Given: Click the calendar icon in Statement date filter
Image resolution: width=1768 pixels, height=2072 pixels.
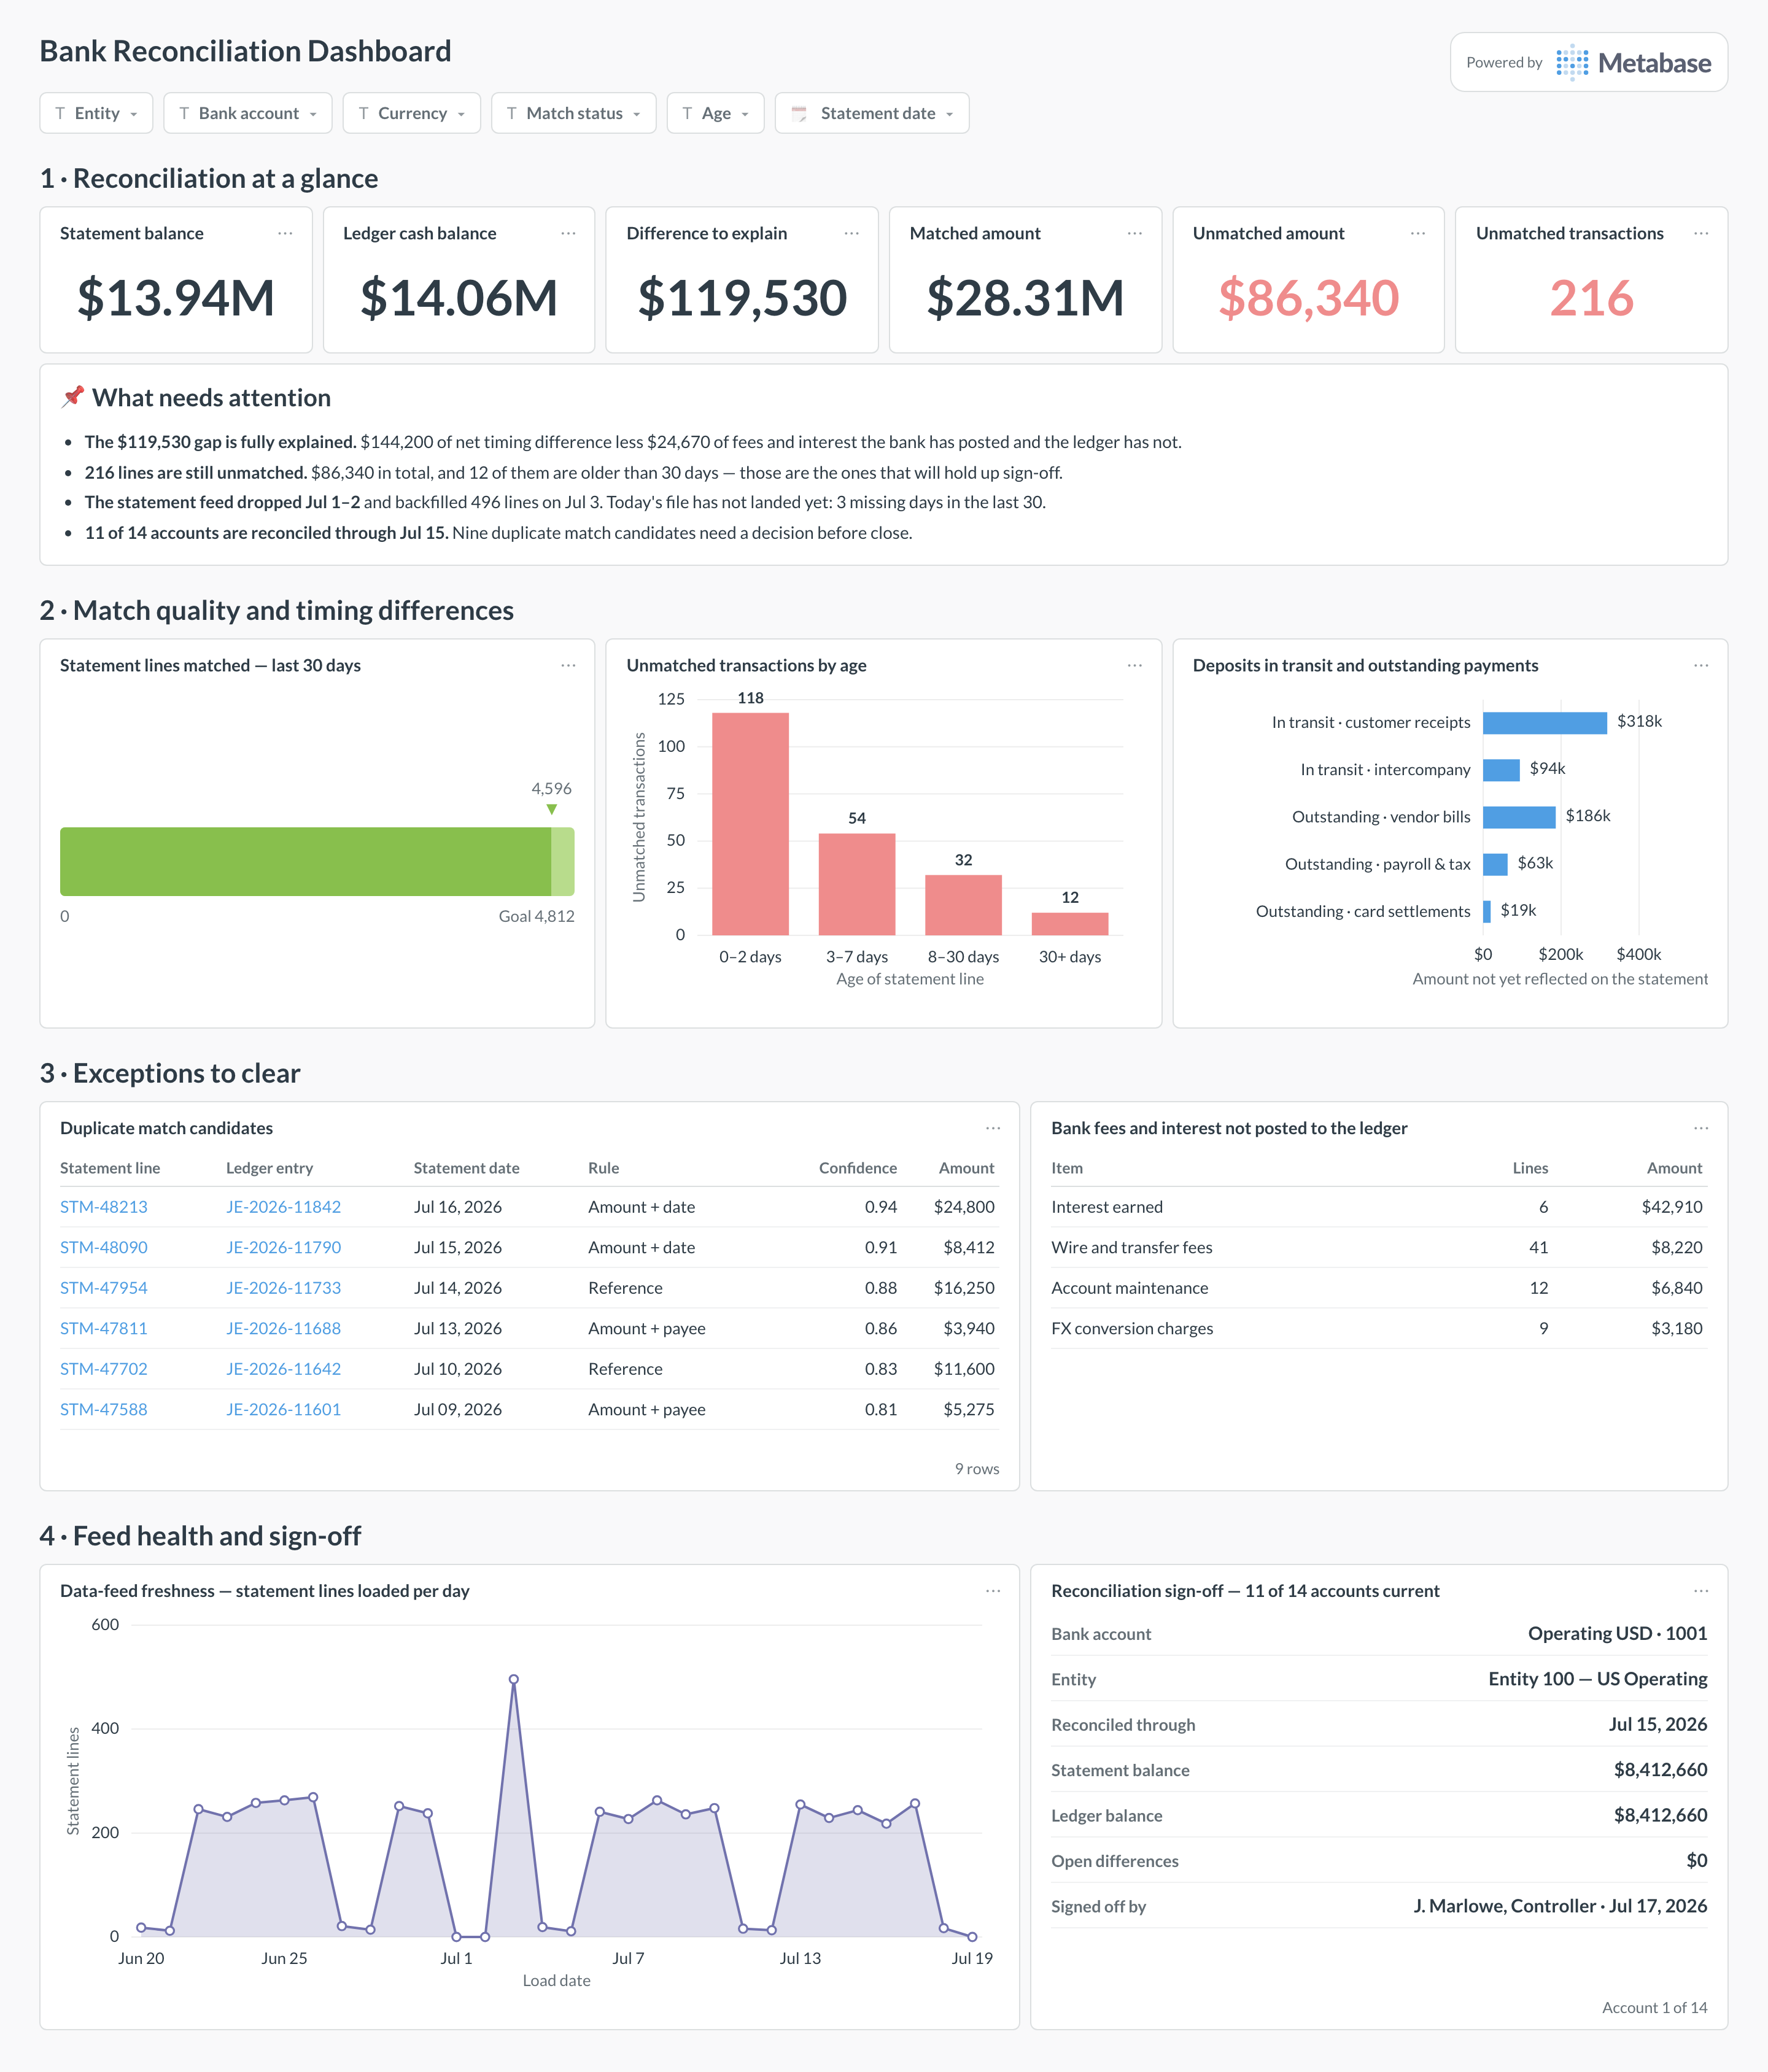Looking at the screenshot, I should 799,113.
